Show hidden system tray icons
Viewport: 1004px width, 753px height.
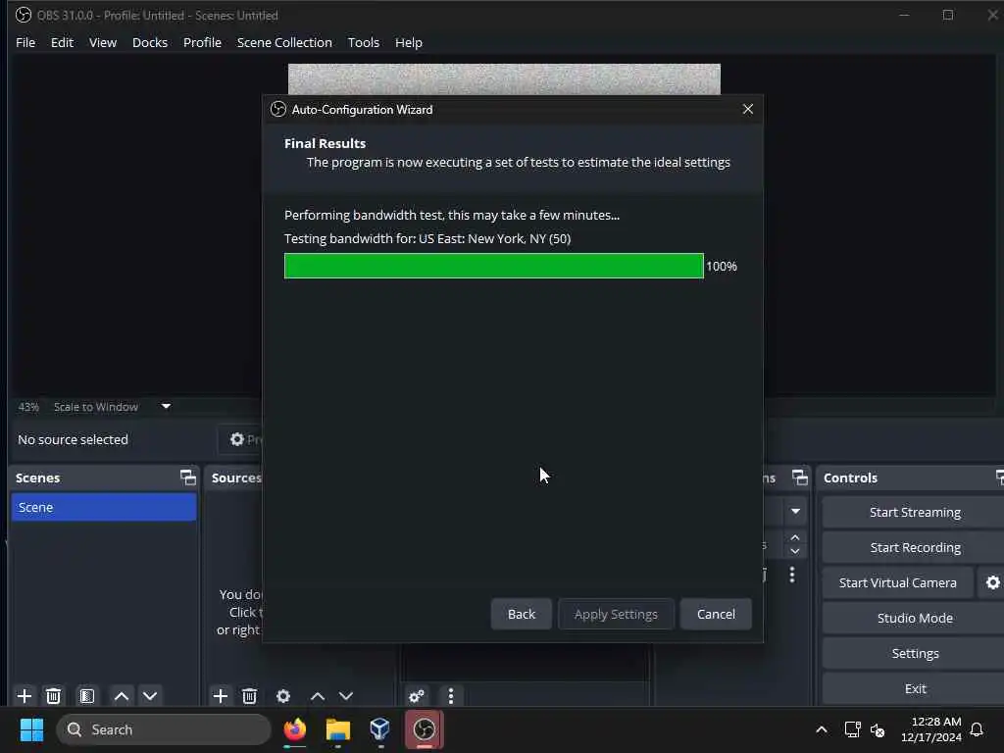click(x=822, y=729)
